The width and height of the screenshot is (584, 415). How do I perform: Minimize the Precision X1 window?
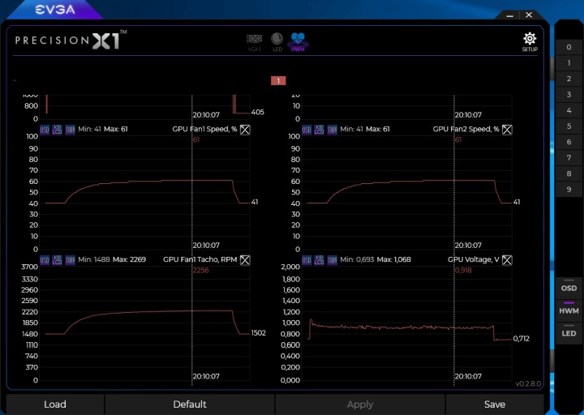pos(510,15)
